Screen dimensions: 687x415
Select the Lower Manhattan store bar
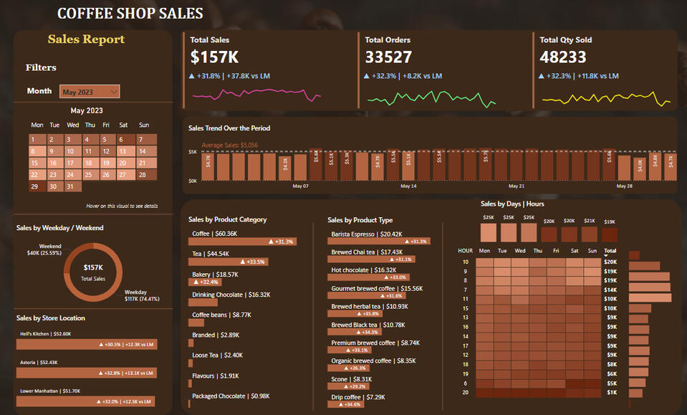point(86,401)
